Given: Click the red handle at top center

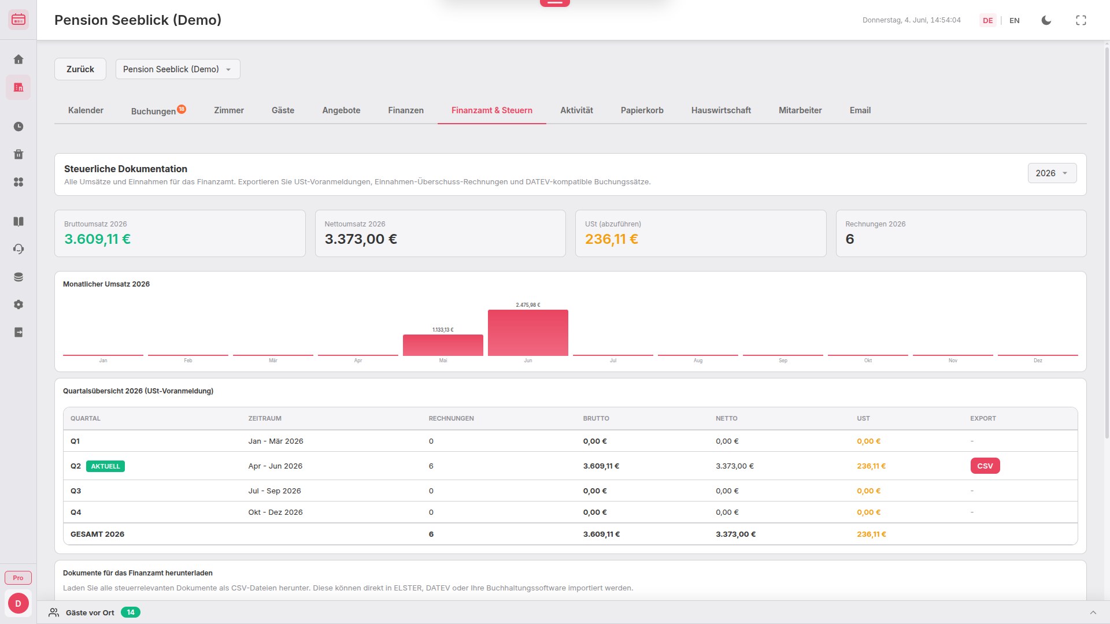Looking at the screenshot, I should (555, 3).
